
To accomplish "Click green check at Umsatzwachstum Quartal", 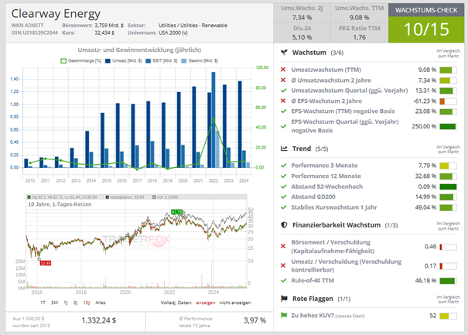I will (284, 91).
